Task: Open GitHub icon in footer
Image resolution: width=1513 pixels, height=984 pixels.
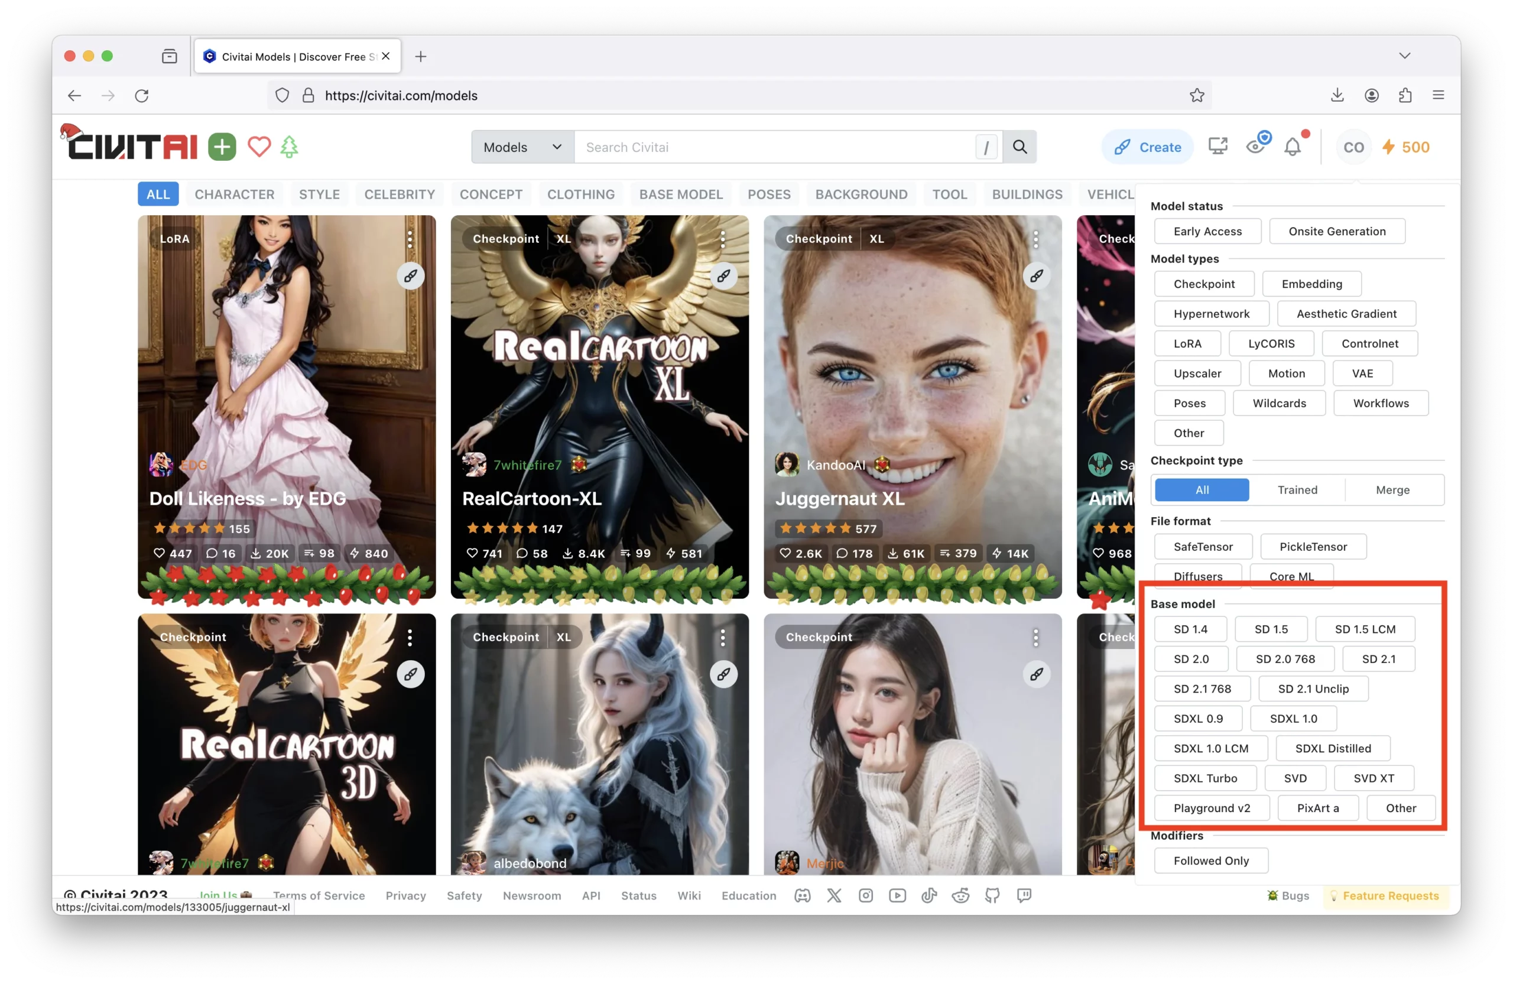Action: coord(992,895)
